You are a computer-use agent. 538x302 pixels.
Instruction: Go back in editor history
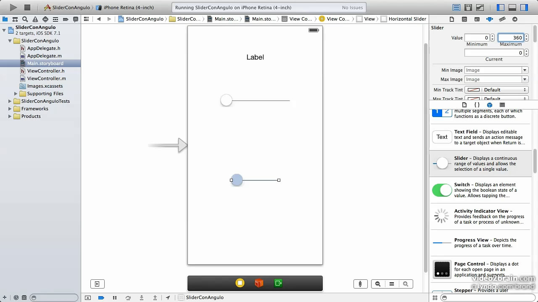[x=99, y=19]
